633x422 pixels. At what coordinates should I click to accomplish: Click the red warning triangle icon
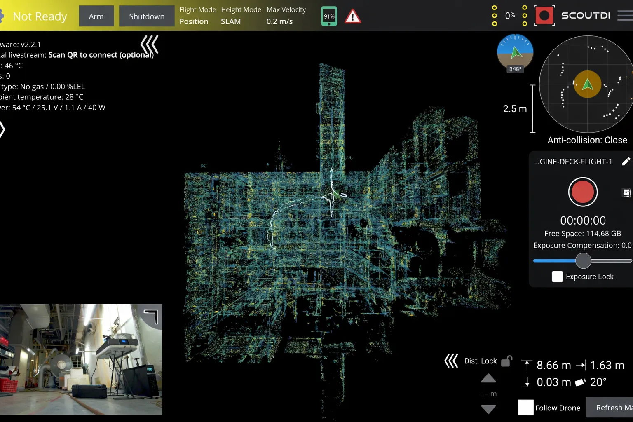coord(352,16)
